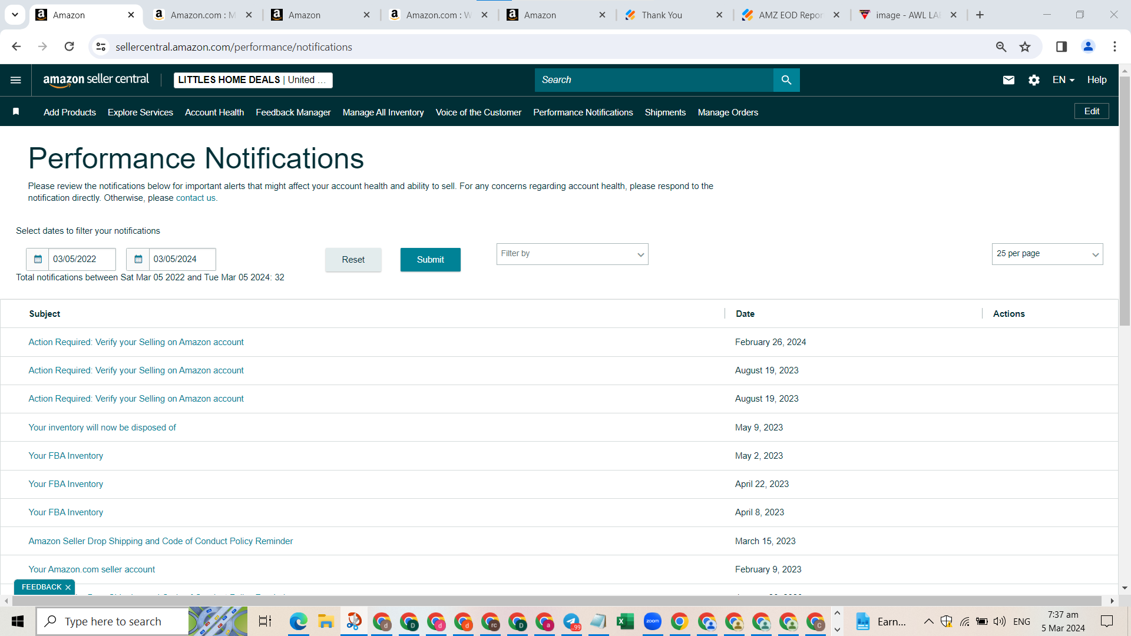Click the page horizontal scrollbar
The width and height of the screenshot is (1131, 636).
coord(557,601)
